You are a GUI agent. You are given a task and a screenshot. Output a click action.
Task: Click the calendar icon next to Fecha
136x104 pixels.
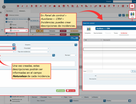(x=130, y=101)
